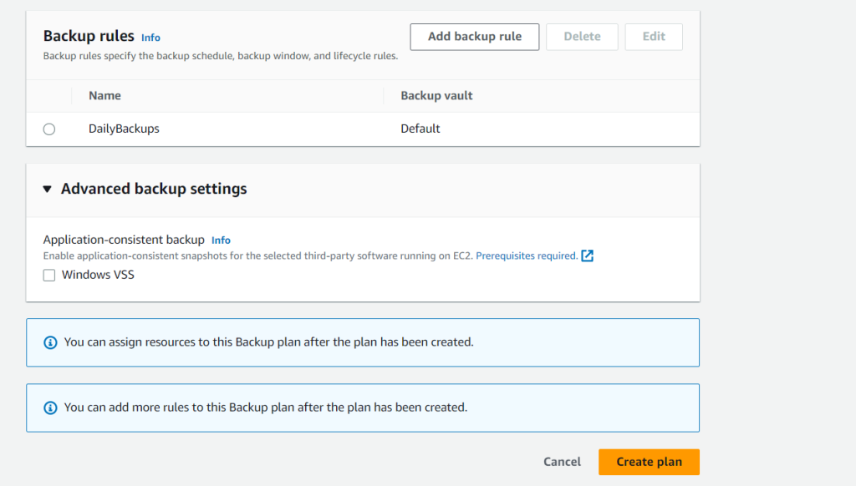Open the Info link next to Backup rules
The height and width of the screenshot is (486, 856).
click(150, 38)
